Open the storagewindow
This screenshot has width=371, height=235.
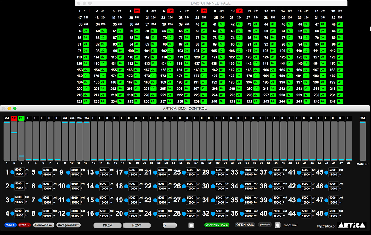pos(69,225)
